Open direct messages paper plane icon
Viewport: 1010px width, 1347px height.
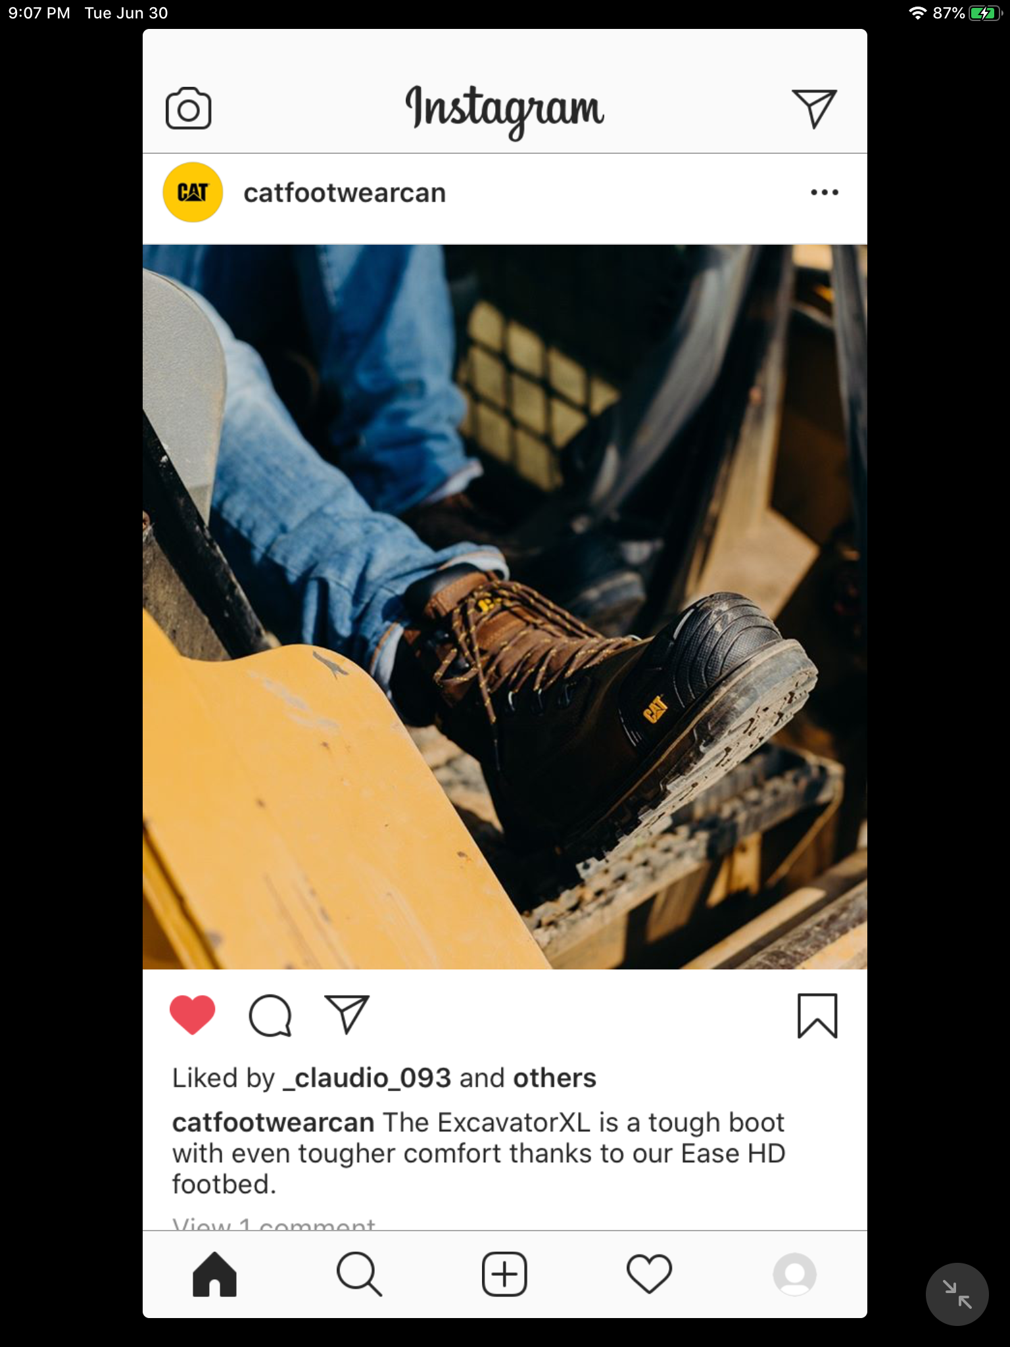point(814,109)
